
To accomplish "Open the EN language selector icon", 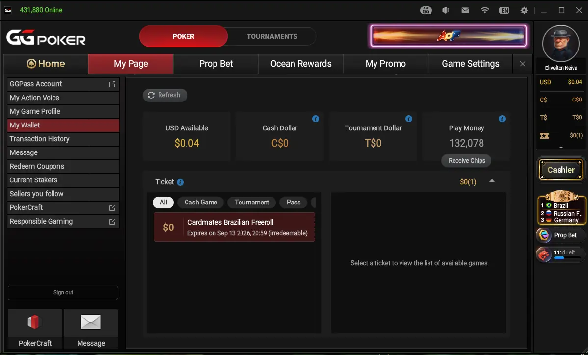I will (504, 10).
